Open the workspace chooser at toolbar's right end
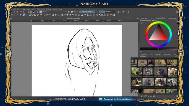 tap(177, 12)
